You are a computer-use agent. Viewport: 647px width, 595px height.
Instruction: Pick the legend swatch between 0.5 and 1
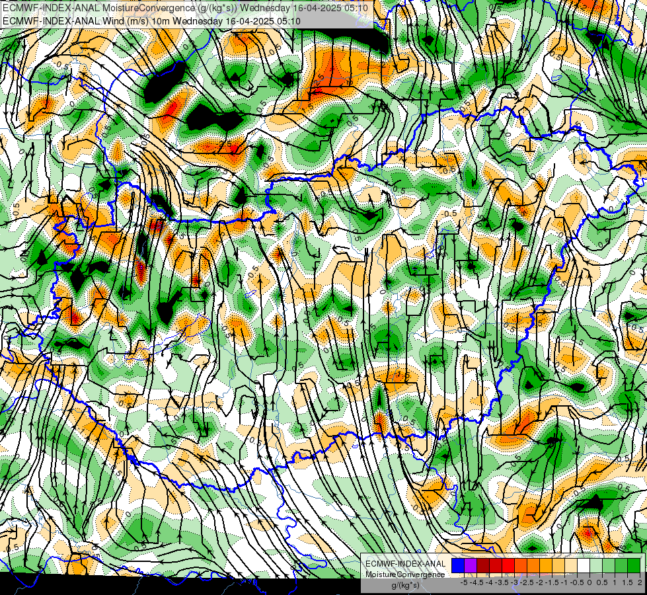tap(609, 566)
